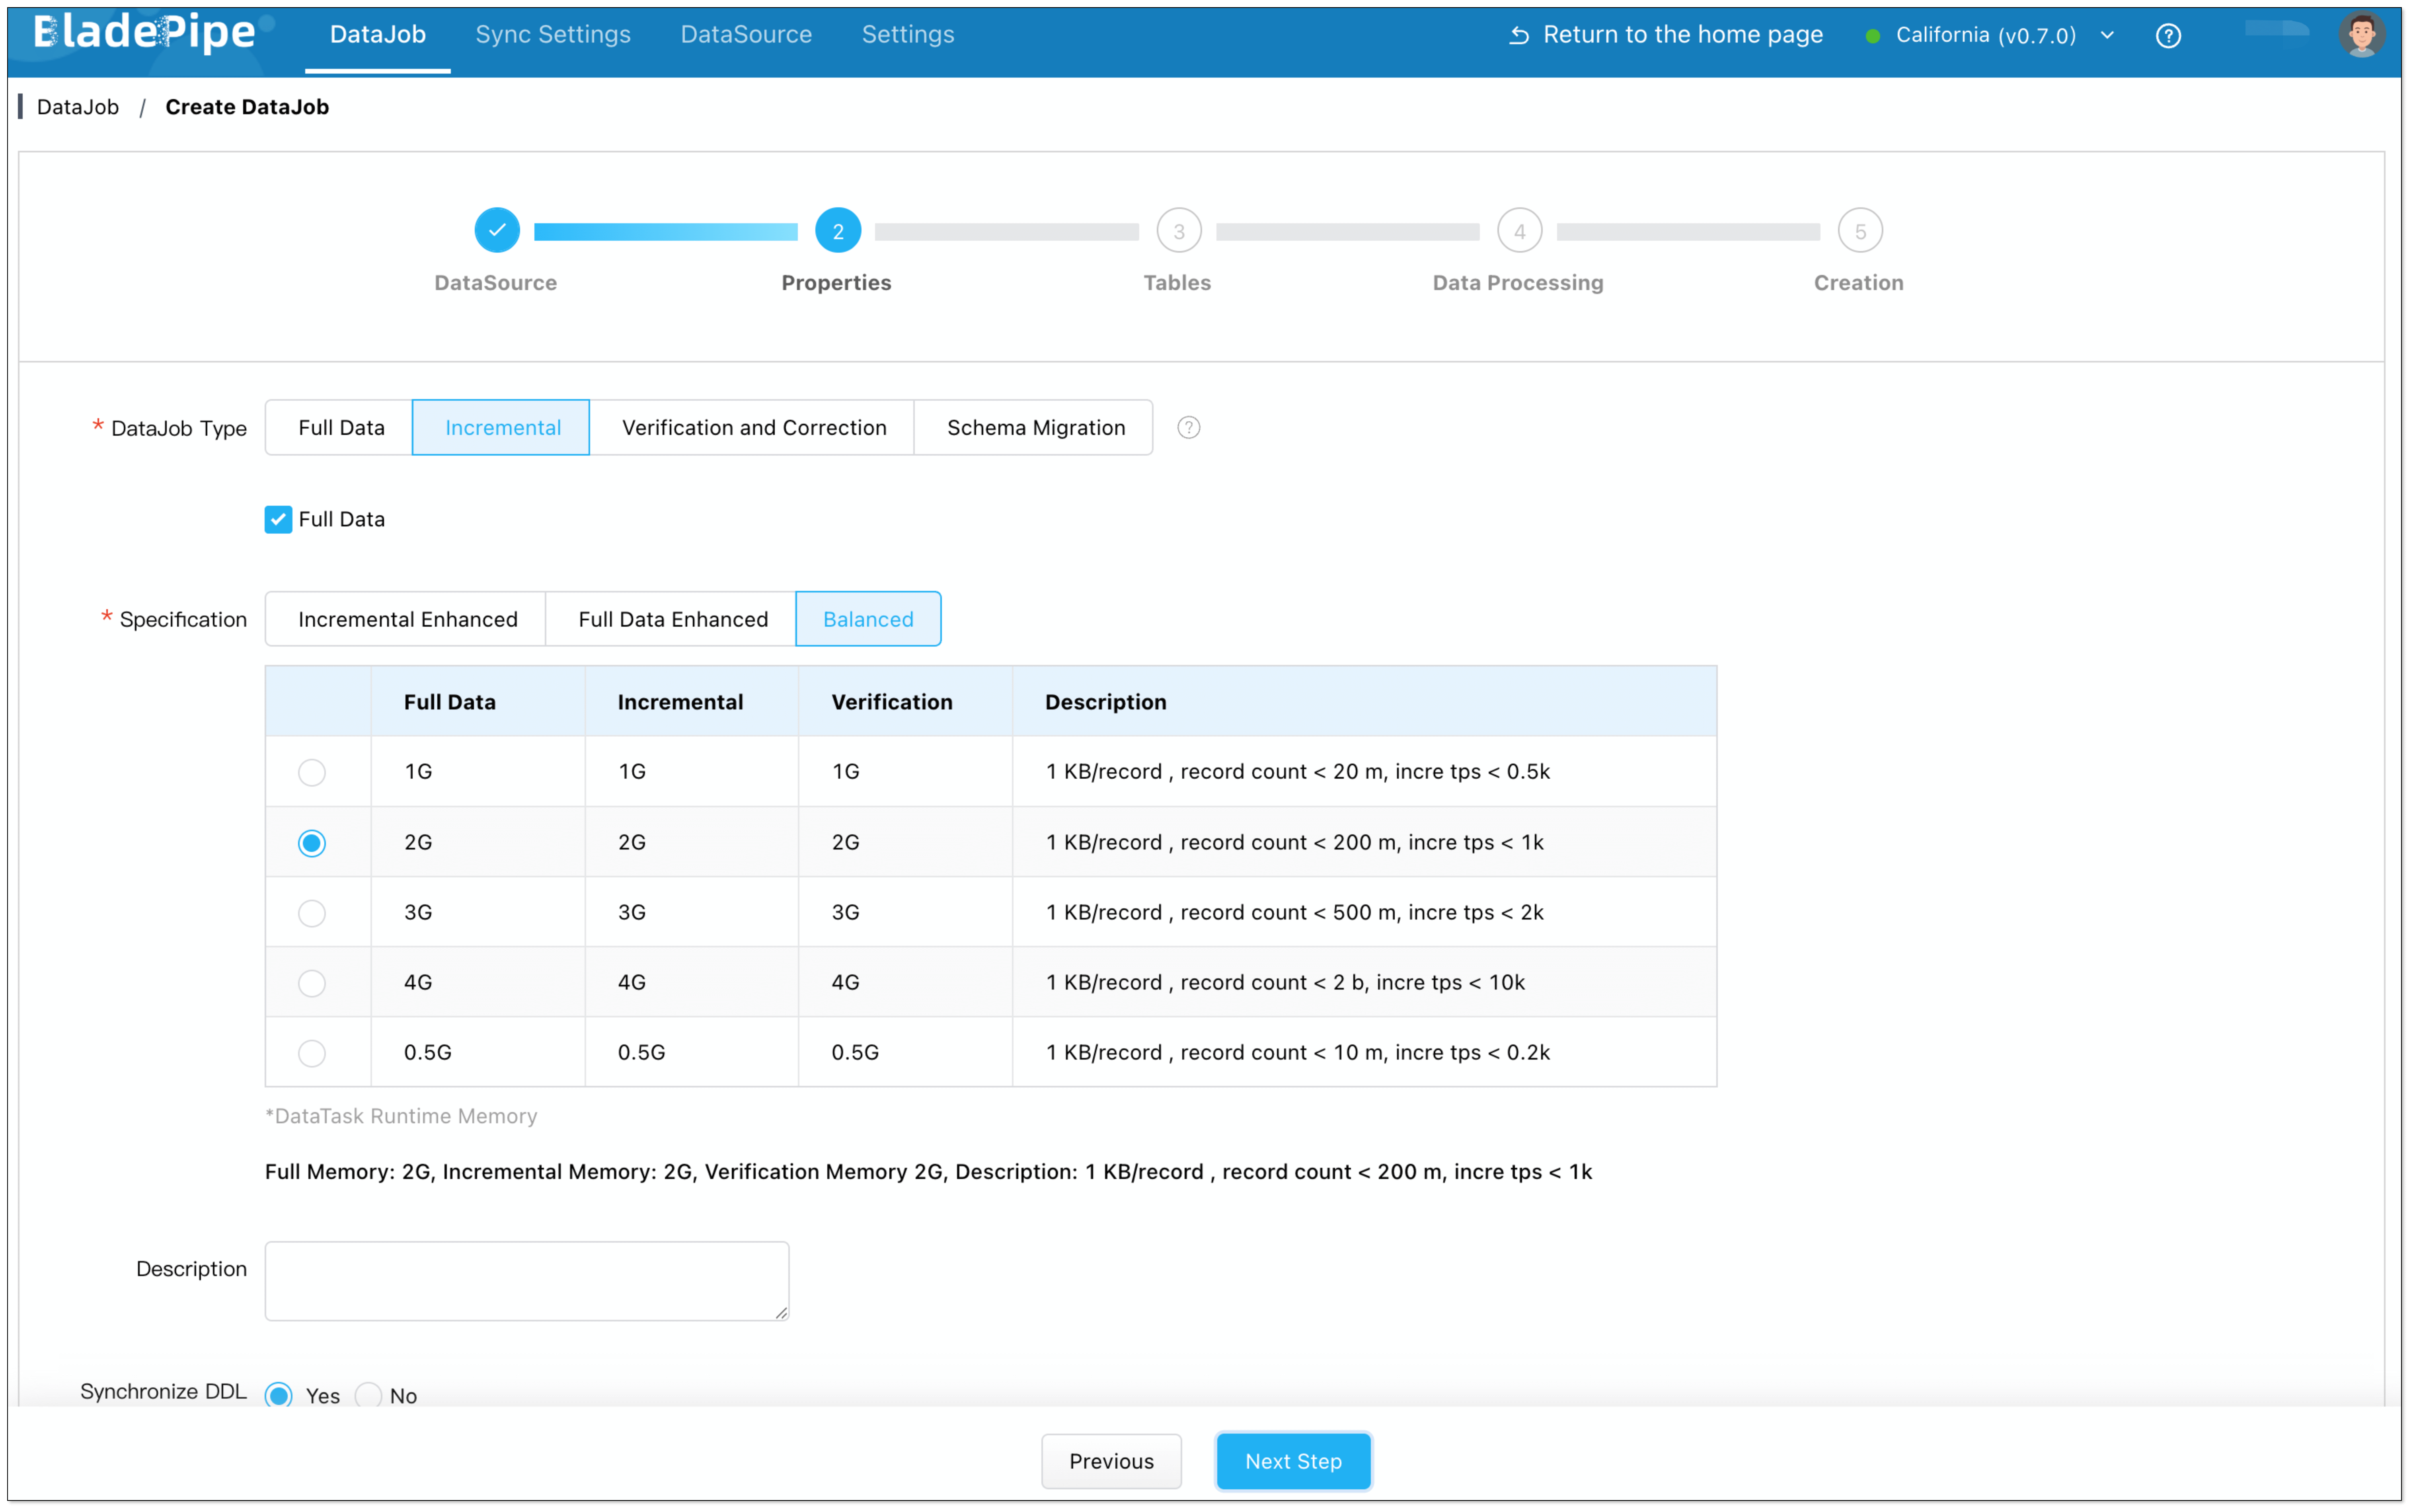Click the completed DataSource step checkmark
This screenshot has height=1512, width=2413.
coord(497,231)
